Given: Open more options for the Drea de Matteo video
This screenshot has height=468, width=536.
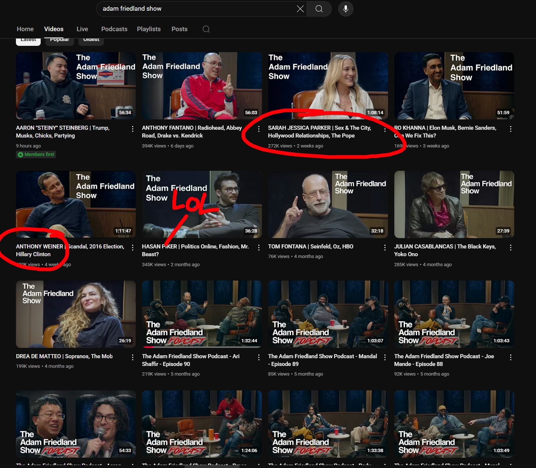Looking at the screenshot, I should (x=132, y=357).
